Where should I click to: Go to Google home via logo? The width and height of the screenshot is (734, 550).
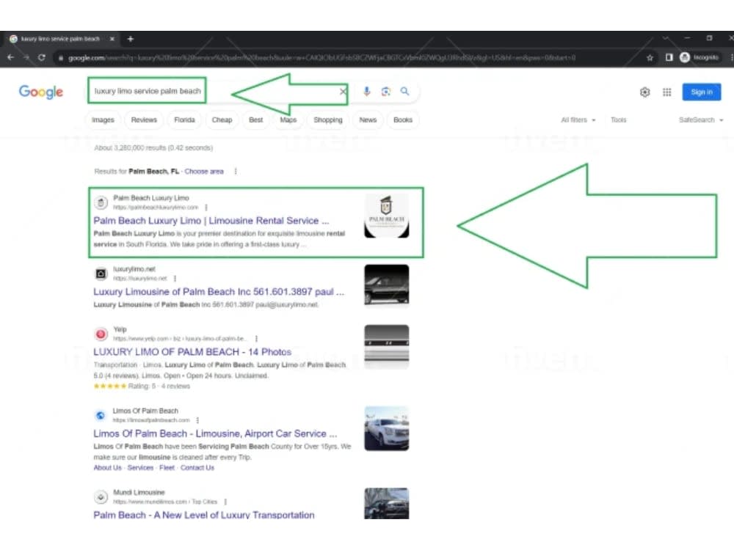click(x=40, y=92)
